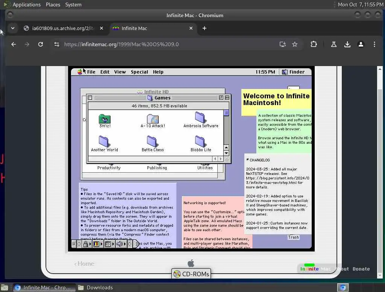Click Games window scroll down arrow

coord(226,153)
